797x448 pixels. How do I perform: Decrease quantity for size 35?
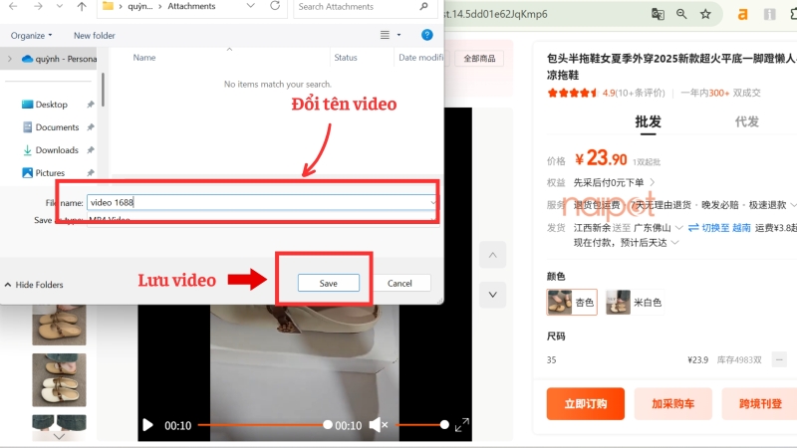[x=779, y=359]
